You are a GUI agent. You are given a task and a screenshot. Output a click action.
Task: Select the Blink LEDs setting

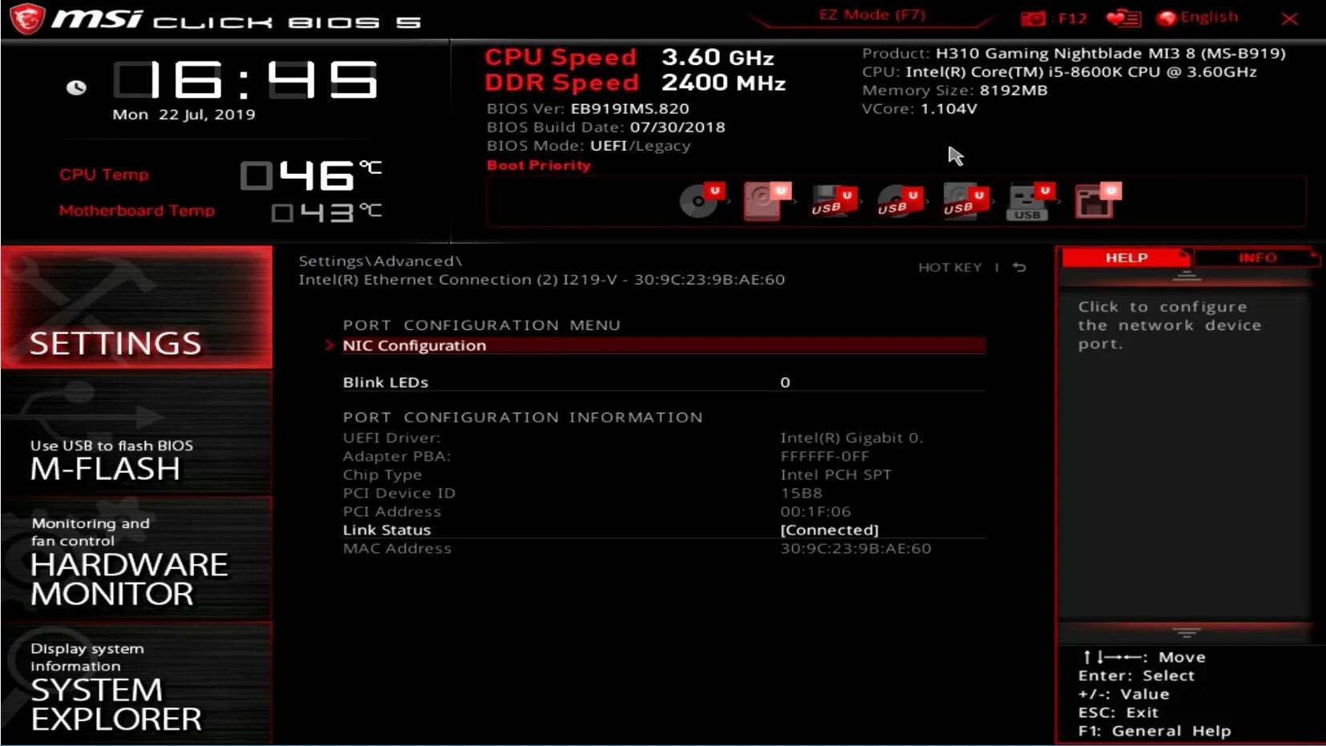664,382
